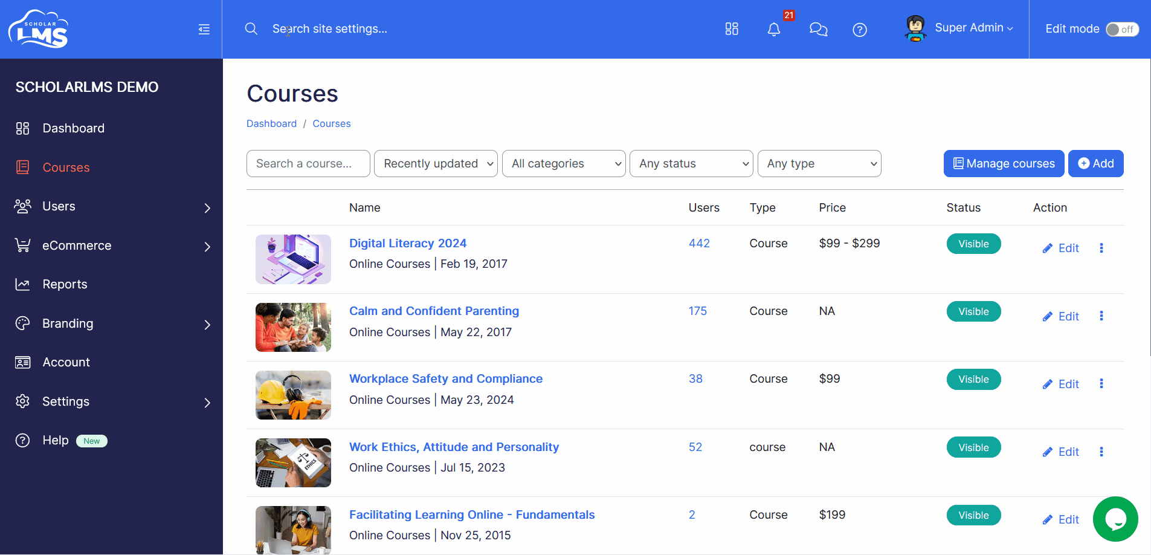
Task: Open the Recently updated sort dropdown
Action: [436, 164]
